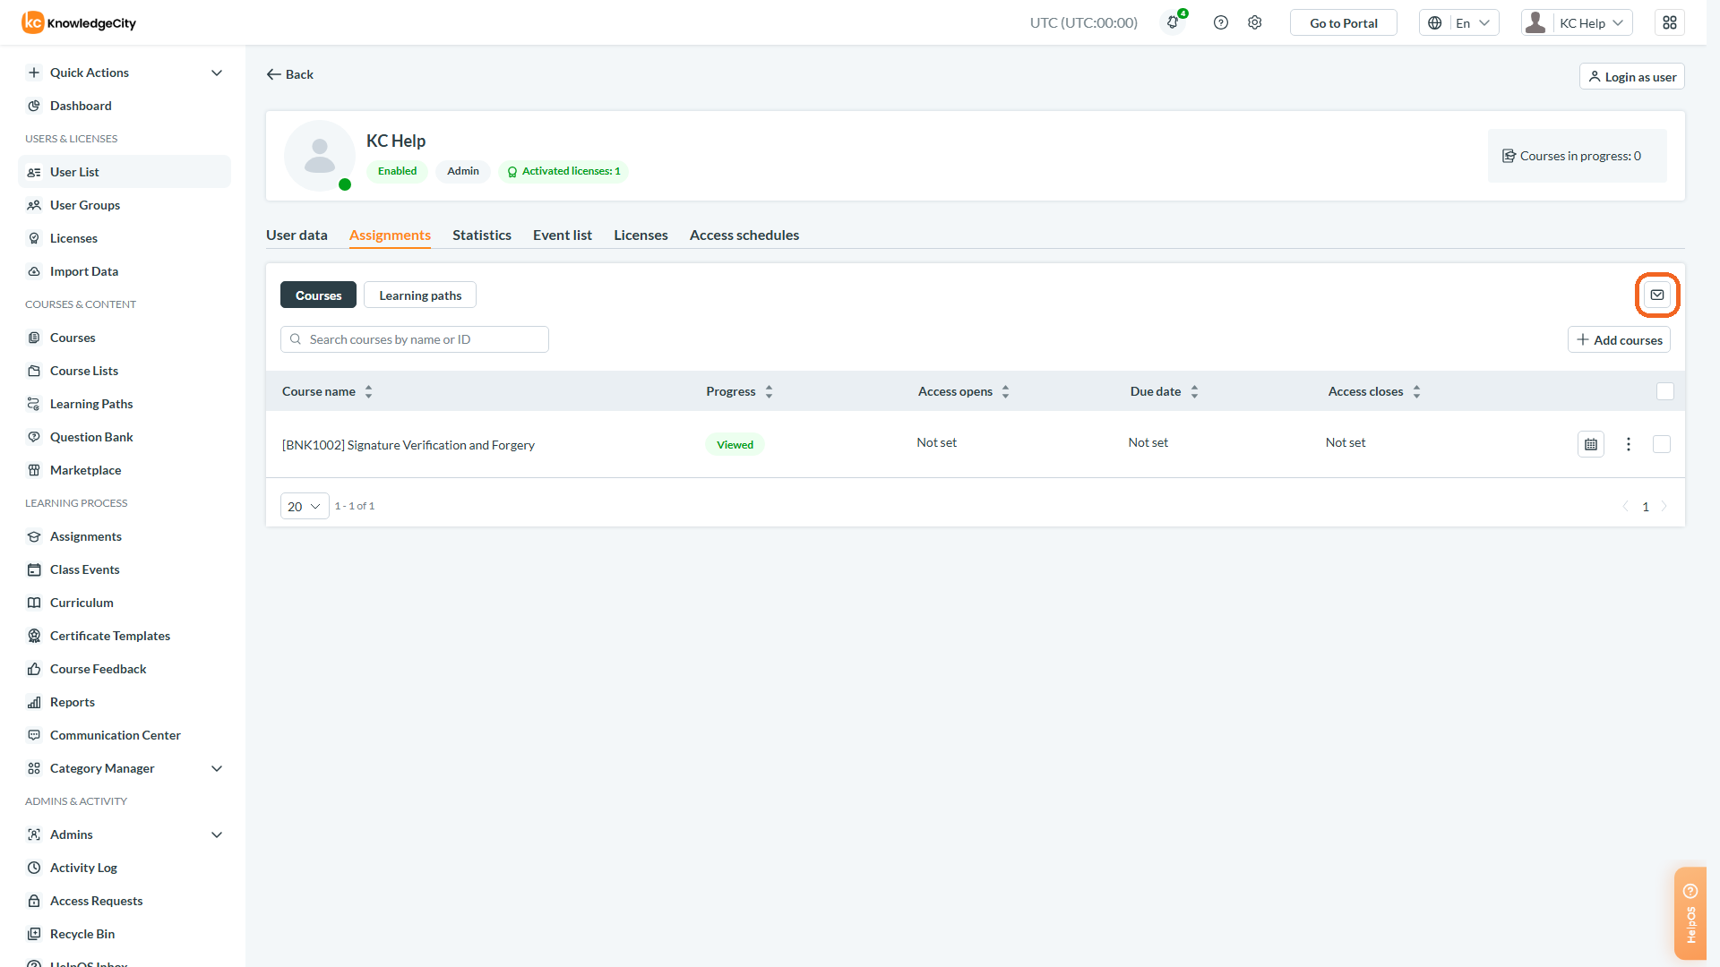
Task: Expand the Quick Actions menu
Action: pos(125,73)
